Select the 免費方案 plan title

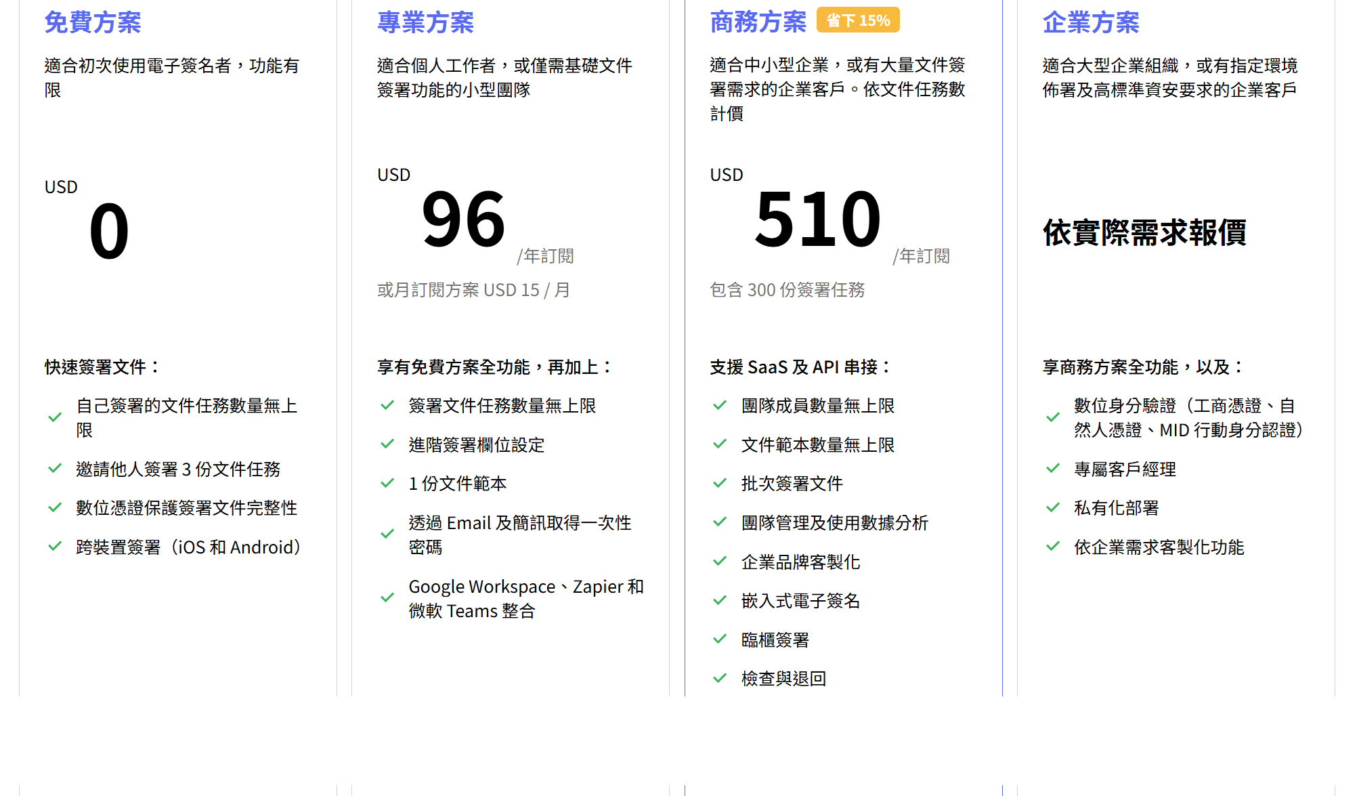93,22
